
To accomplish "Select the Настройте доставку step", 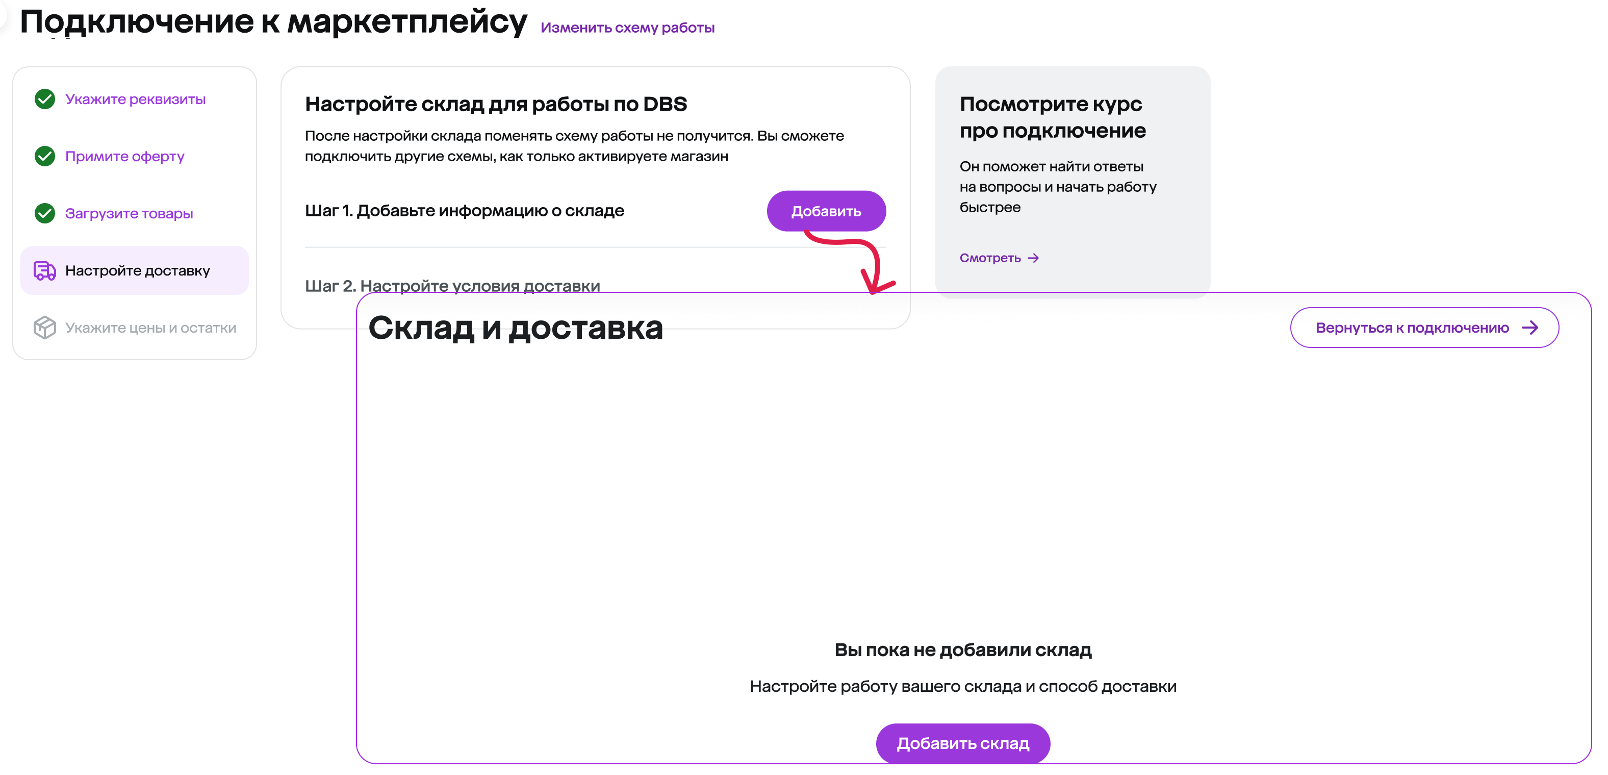I will click(137, 270).
